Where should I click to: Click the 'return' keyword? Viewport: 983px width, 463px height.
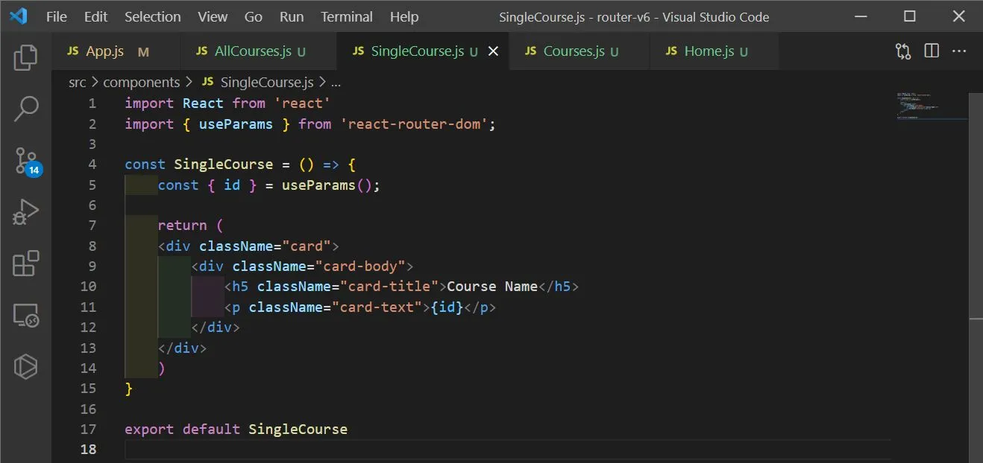tap(183, 226)
